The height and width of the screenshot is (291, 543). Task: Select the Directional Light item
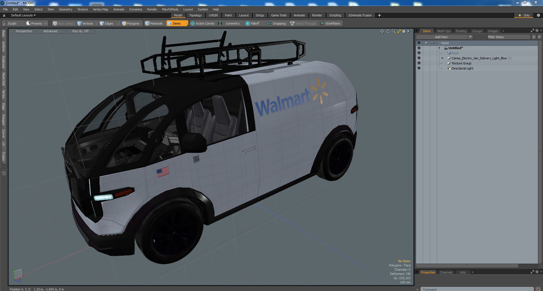(x=462, y=68)
